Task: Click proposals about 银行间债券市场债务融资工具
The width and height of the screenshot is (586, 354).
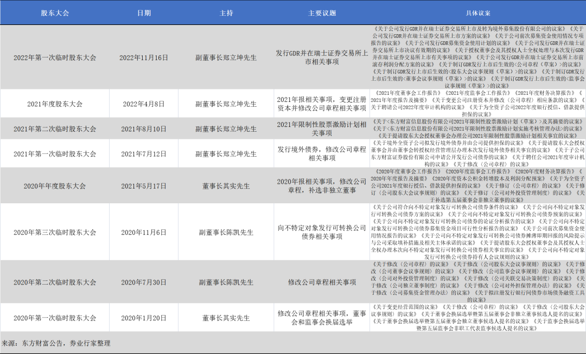Action: [478, 282]
